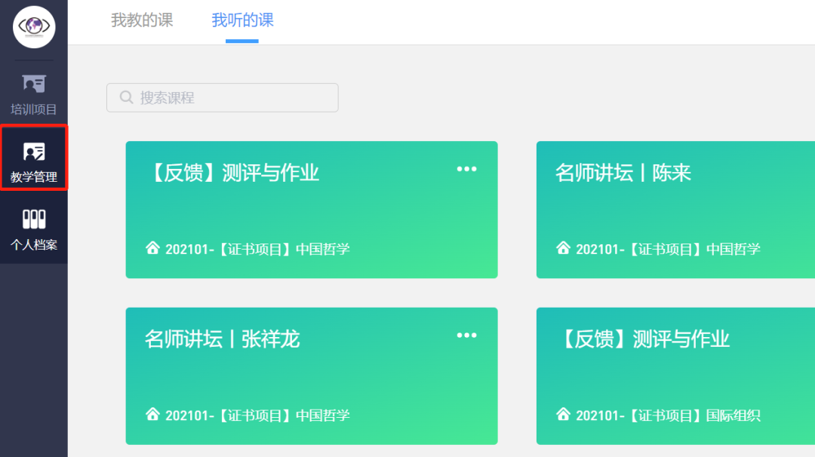Screen dimensions: 815x457
Task: Expand options menu on 名师讲坛丨张祥龙 card
Action: pyautogui.click(x=466, y=335)
